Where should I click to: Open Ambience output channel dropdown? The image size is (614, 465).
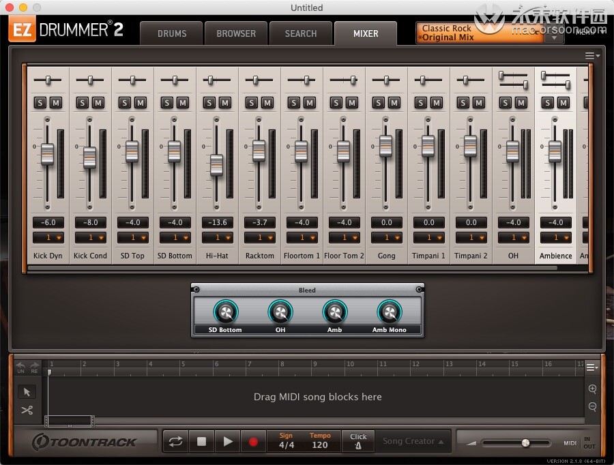(555, 237)
